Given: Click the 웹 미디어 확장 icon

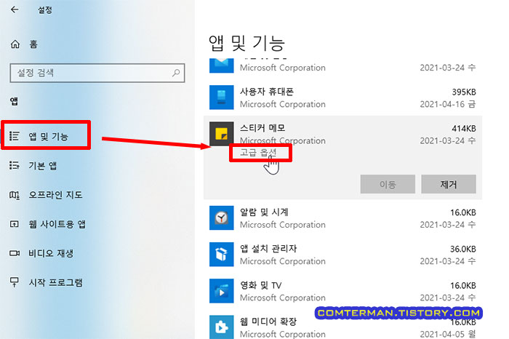Looking at the screenshot, I should pos(221,327).
